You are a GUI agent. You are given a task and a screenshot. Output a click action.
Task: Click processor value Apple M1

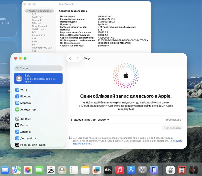(x=103, y=24)
